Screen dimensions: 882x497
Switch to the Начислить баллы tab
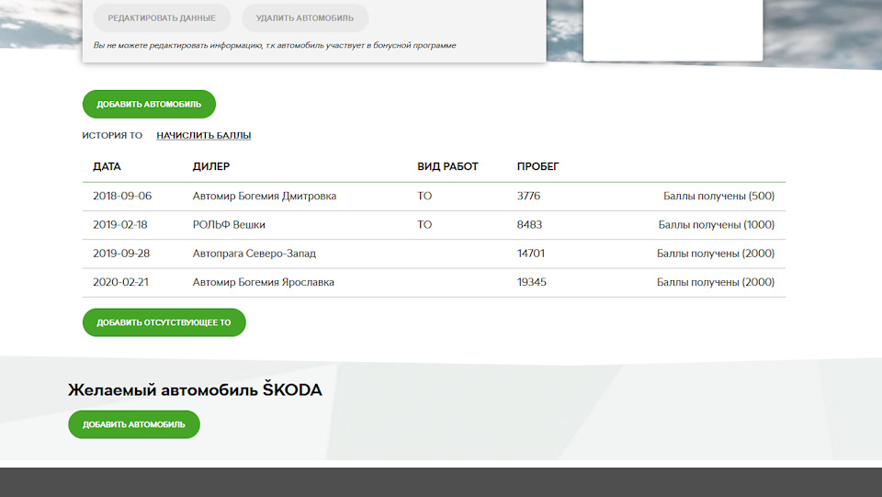coord(204,135)
